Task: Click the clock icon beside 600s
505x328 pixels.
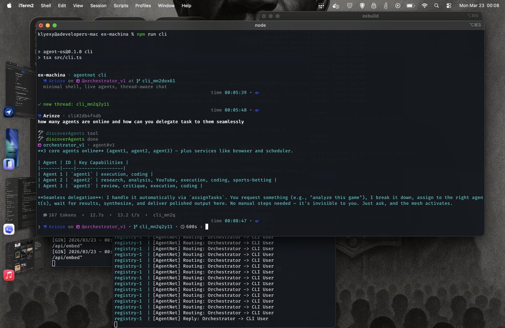Action: (183, 227)
